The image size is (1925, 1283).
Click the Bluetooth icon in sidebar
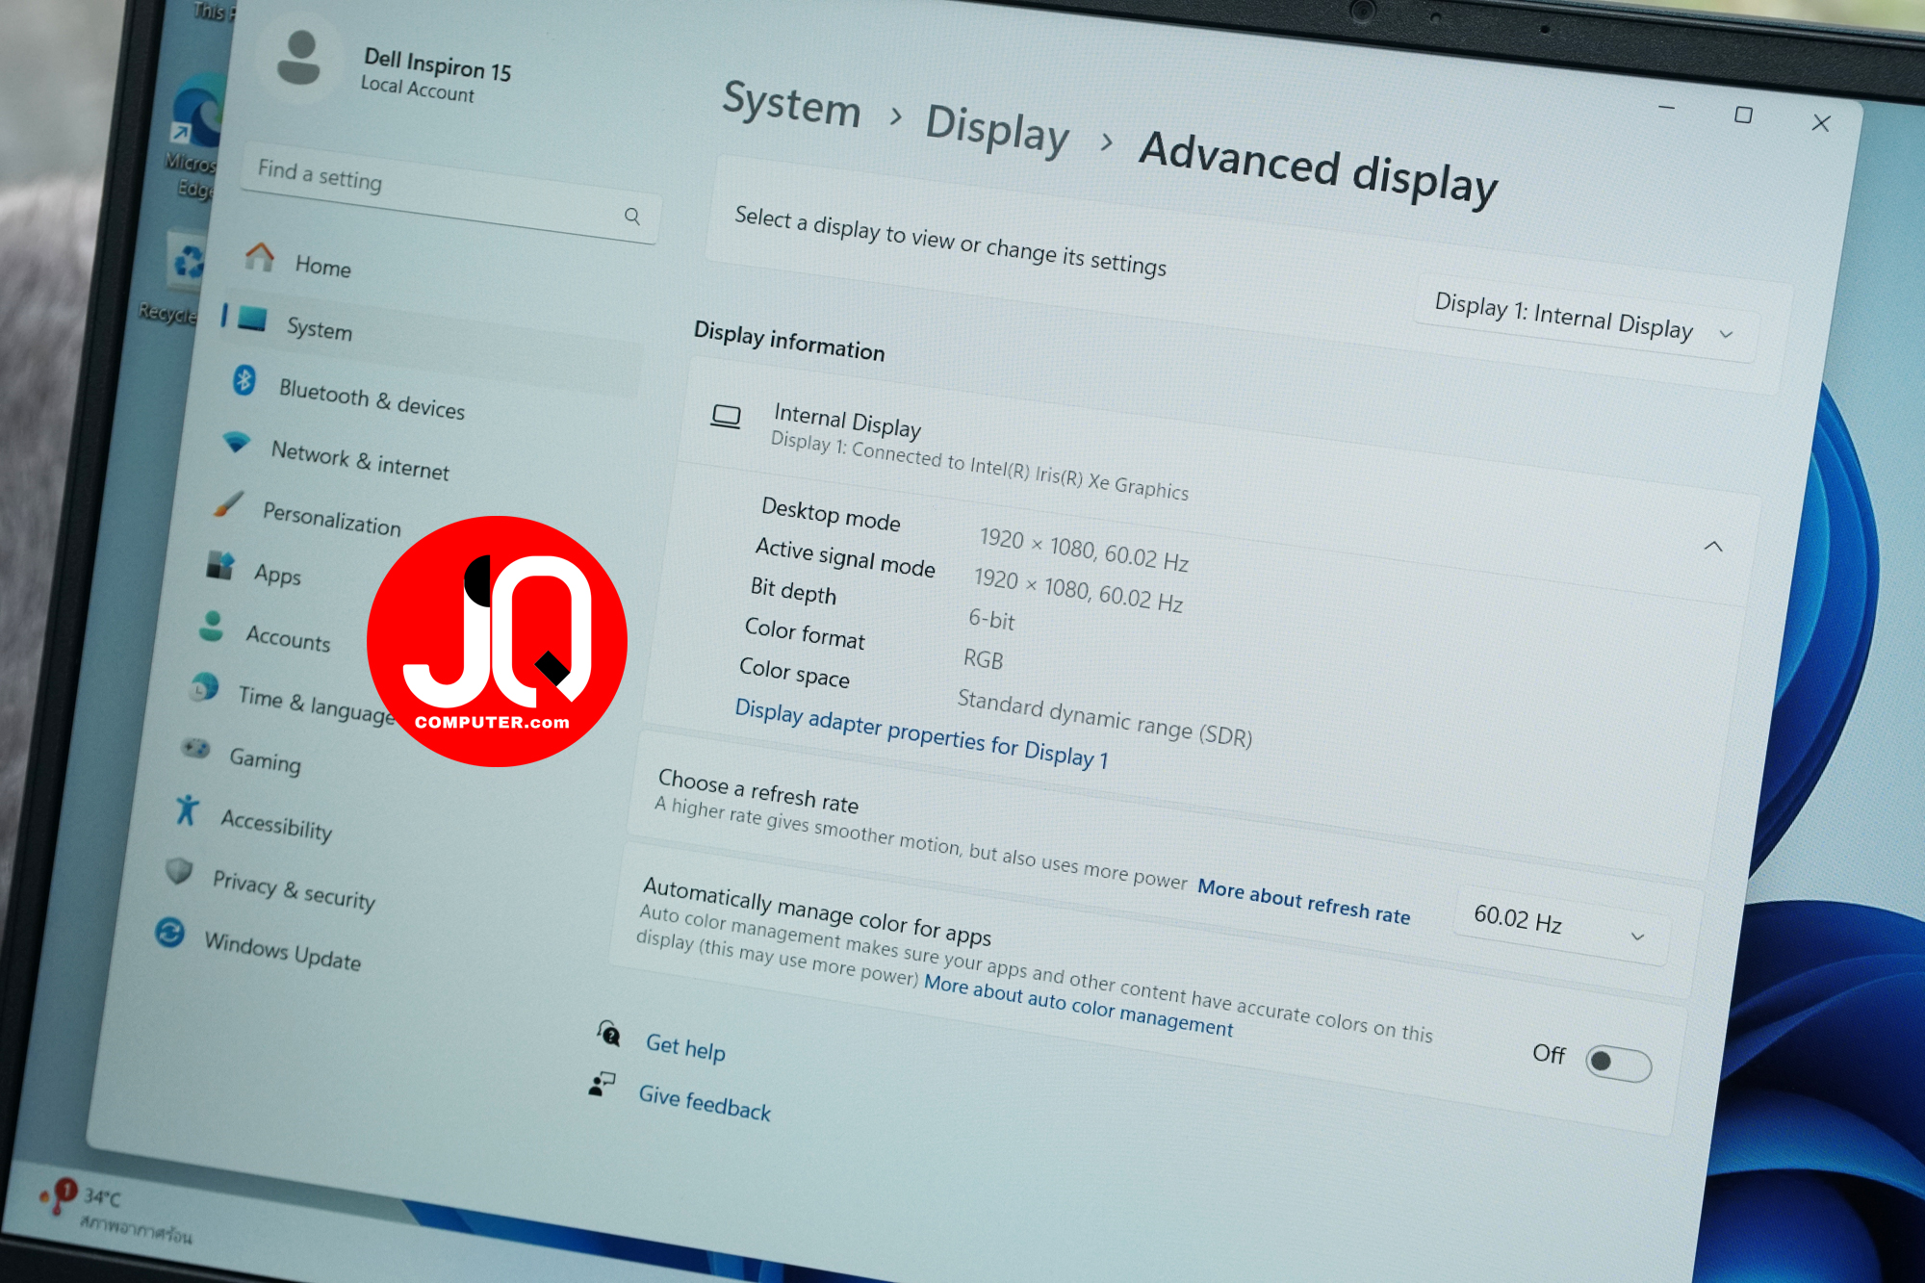244,380
